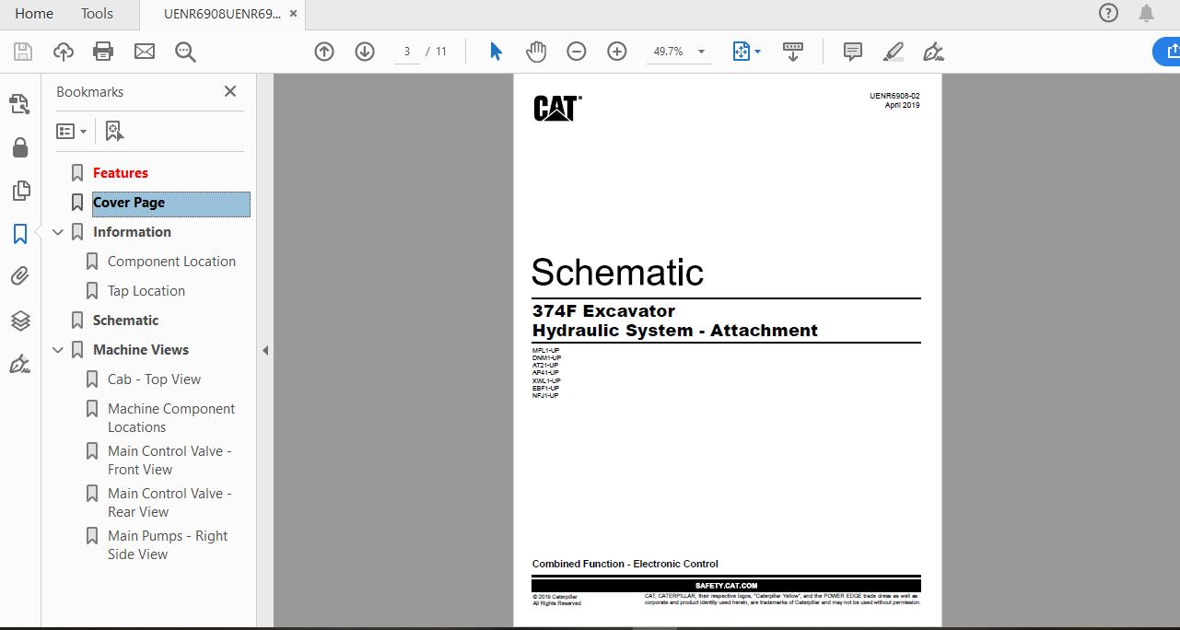The width and height of the screenshot is (1180, 630).
Task: Open the export pages sidebar icon
Action: coord(20,104)
